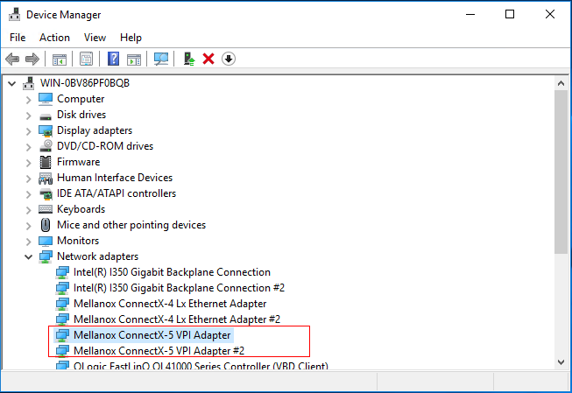This screenshot has width=572, height=393.
Task: Click the WIN-0BV86PF0BQB computer node icon
Action: 28,83
